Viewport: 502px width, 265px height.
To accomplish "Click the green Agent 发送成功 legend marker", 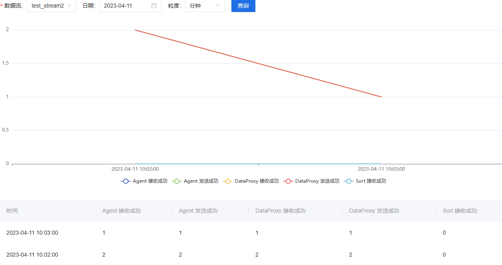I will pyautogui.click(x=177, y=181).
